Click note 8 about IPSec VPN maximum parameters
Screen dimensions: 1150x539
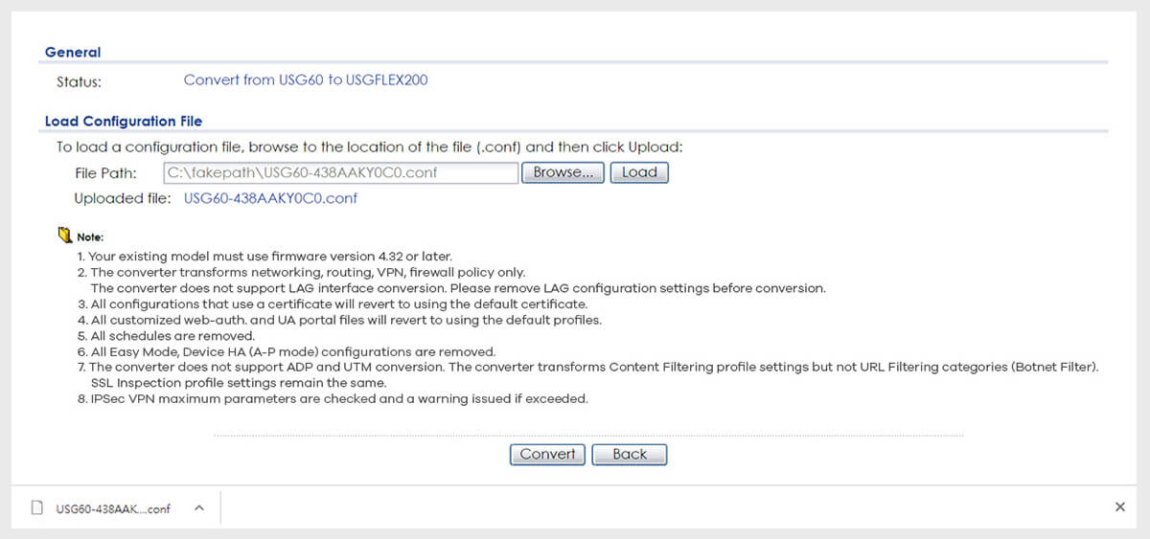click(x=333, y=398)
